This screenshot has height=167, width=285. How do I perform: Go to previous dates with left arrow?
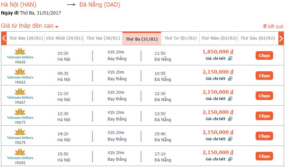point(4,38)
